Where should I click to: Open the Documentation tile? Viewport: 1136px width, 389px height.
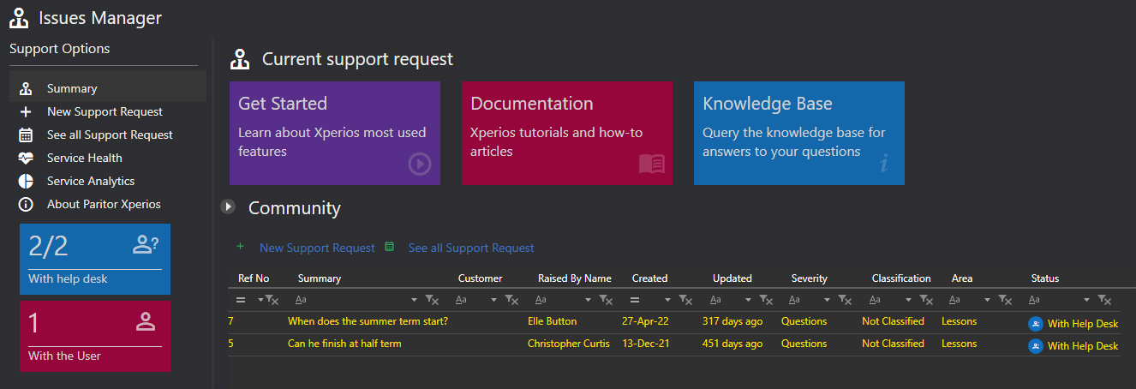(x=567, y=133)
